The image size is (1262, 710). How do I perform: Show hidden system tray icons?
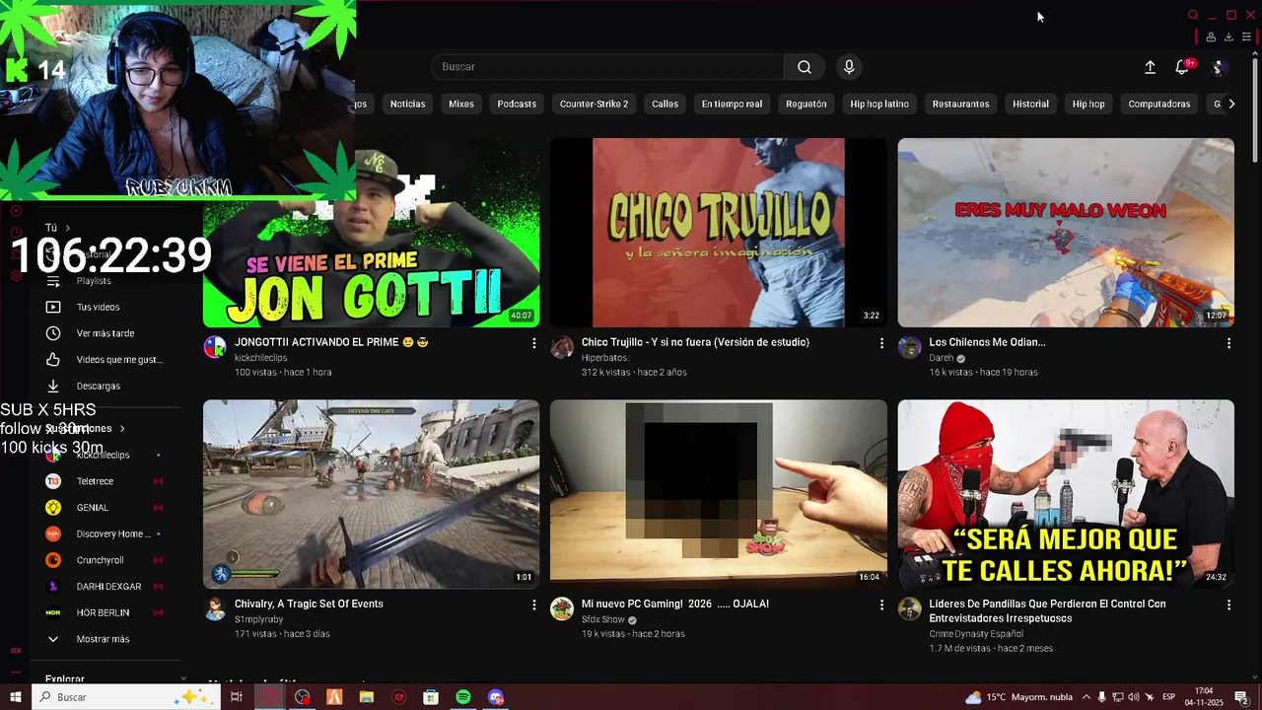pos(1087,697)
